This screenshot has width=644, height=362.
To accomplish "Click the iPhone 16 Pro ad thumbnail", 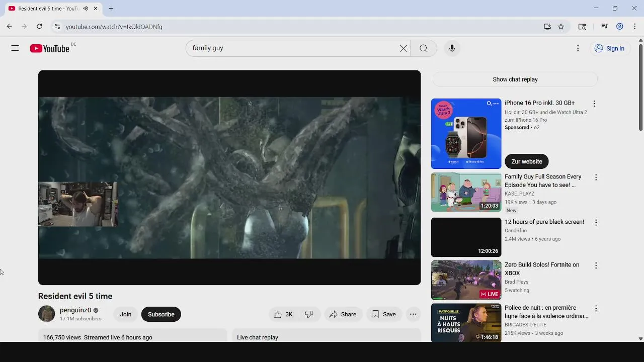I will 466,134.
